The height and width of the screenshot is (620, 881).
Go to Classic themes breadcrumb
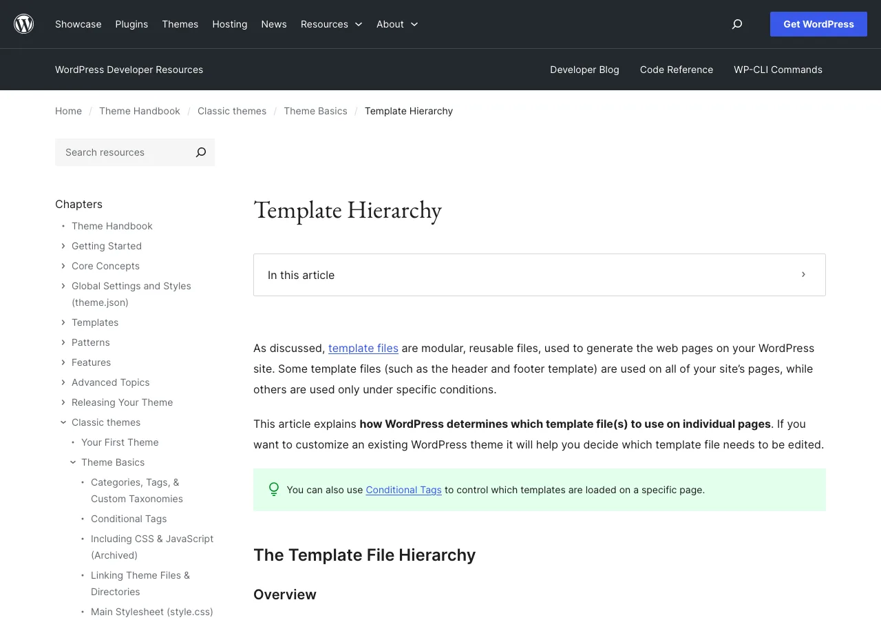(232, 111)
